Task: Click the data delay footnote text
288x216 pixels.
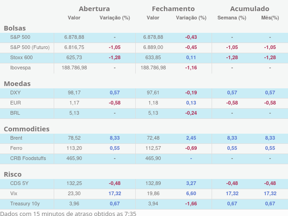Action: pos(68,213)
